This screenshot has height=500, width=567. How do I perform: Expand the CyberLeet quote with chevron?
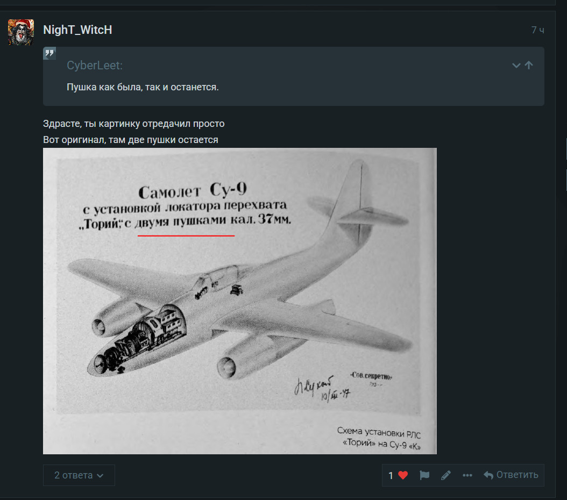point(516,66)
